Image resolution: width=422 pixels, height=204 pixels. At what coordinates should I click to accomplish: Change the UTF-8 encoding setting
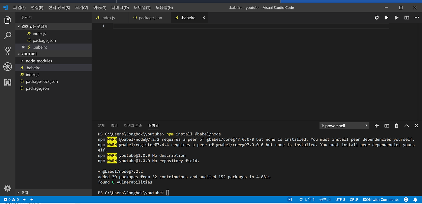[340, 200]
